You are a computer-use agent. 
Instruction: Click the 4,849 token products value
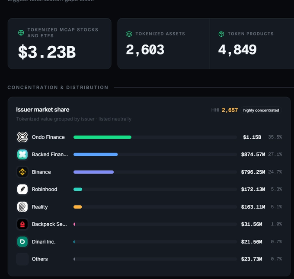click(237, 50)
